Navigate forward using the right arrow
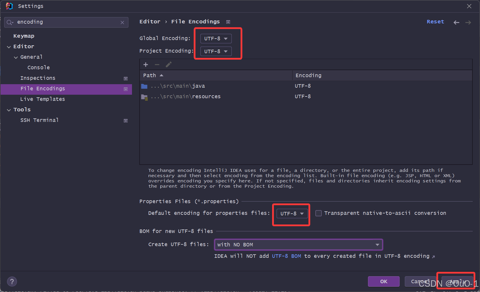The width and height of the screenshot is (480, 292). click(x=468, y=22)
